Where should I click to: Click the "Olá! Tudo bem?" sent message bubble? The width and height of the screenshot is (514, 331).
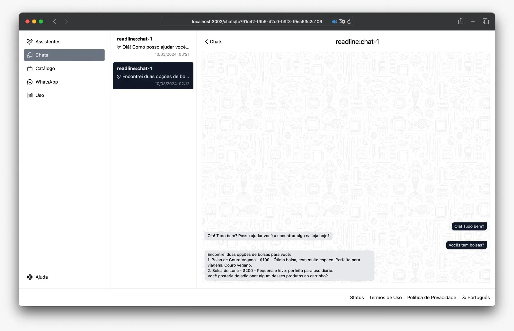pos(469,226)
